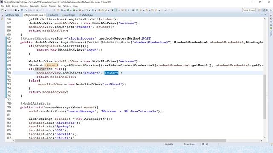Click the scroll-right arrow of the editor
This screenshot has height=153, width=273.
point(261,141)
